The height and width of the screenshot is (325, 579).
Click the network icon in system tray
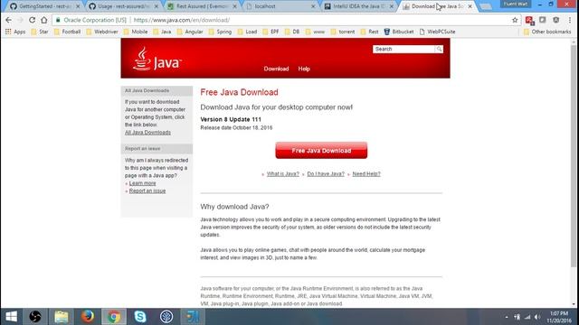(527, 317)
